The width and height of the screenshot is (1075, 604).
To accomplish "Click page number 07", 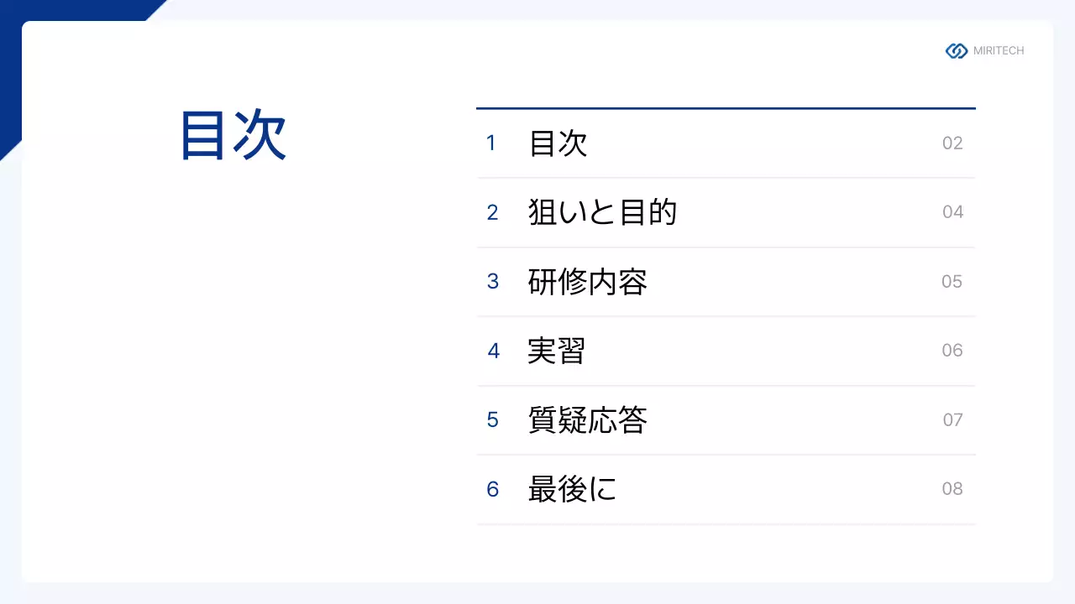I will (x=952, y=420).
